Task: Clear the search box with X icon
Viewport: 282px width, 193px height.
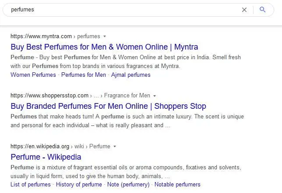Action: point(244,10)
